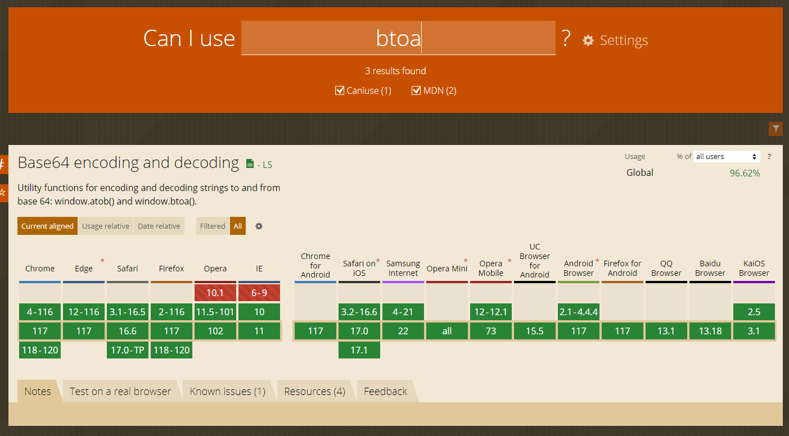Click the Opera Mobile 12-12.1 cell
Viewport: 789px width, 436px height.
[491, 312]
